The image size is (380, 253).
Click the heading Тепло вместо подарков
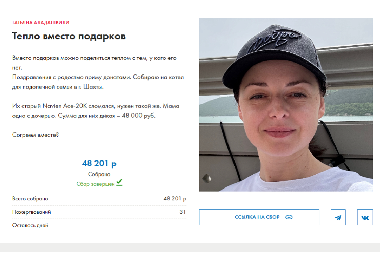click(x=69, y=36)
